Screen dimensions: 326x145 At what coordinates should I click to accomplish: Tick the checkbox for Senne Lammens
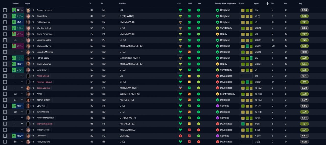(x=5, y=10)
